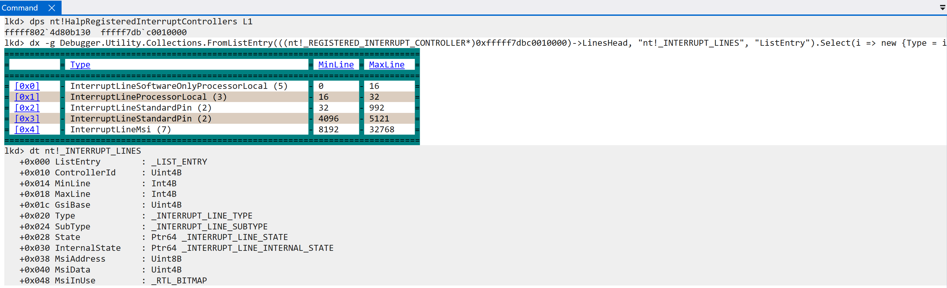This screenshot has width=947, height=288.
Task: Sort by the MinLine column header
Action: (336, 65)
